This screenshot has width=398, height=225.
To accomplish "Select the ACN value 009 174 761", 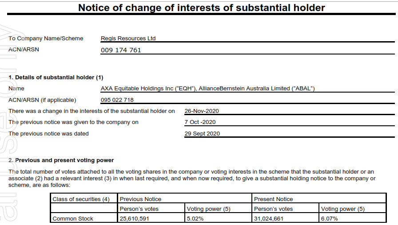I will [121, 50].
